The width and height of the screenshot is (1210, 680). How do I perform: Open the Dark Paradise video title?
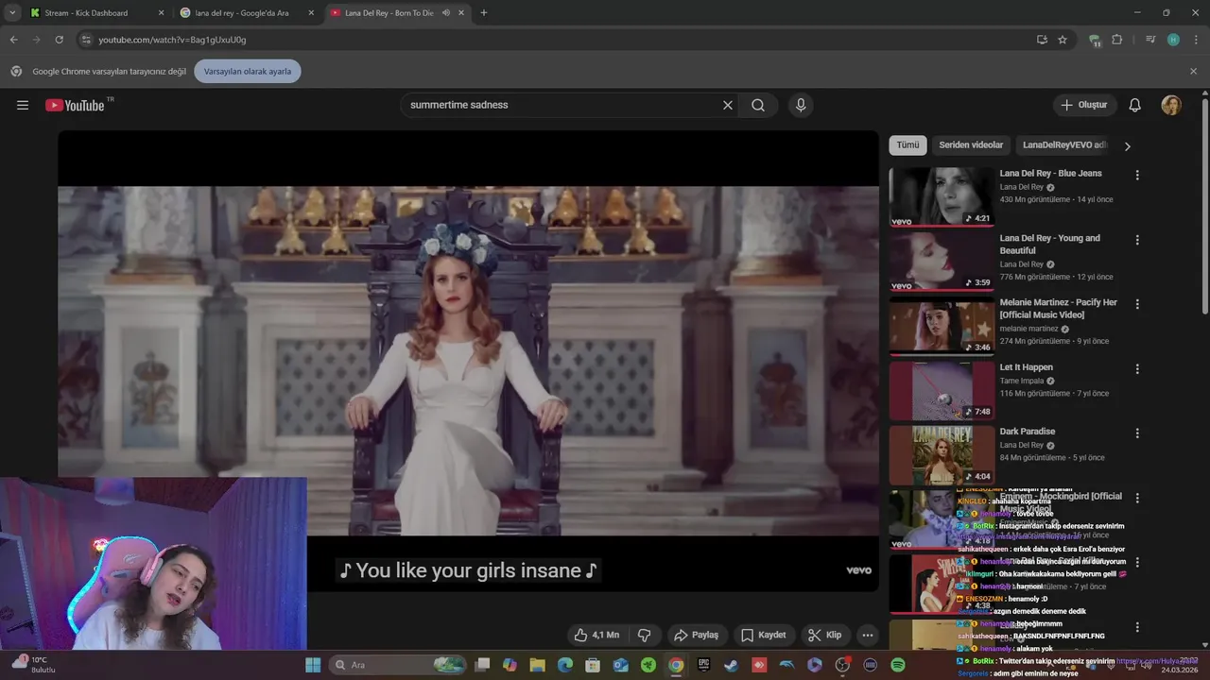click(x=1028, y=432)
